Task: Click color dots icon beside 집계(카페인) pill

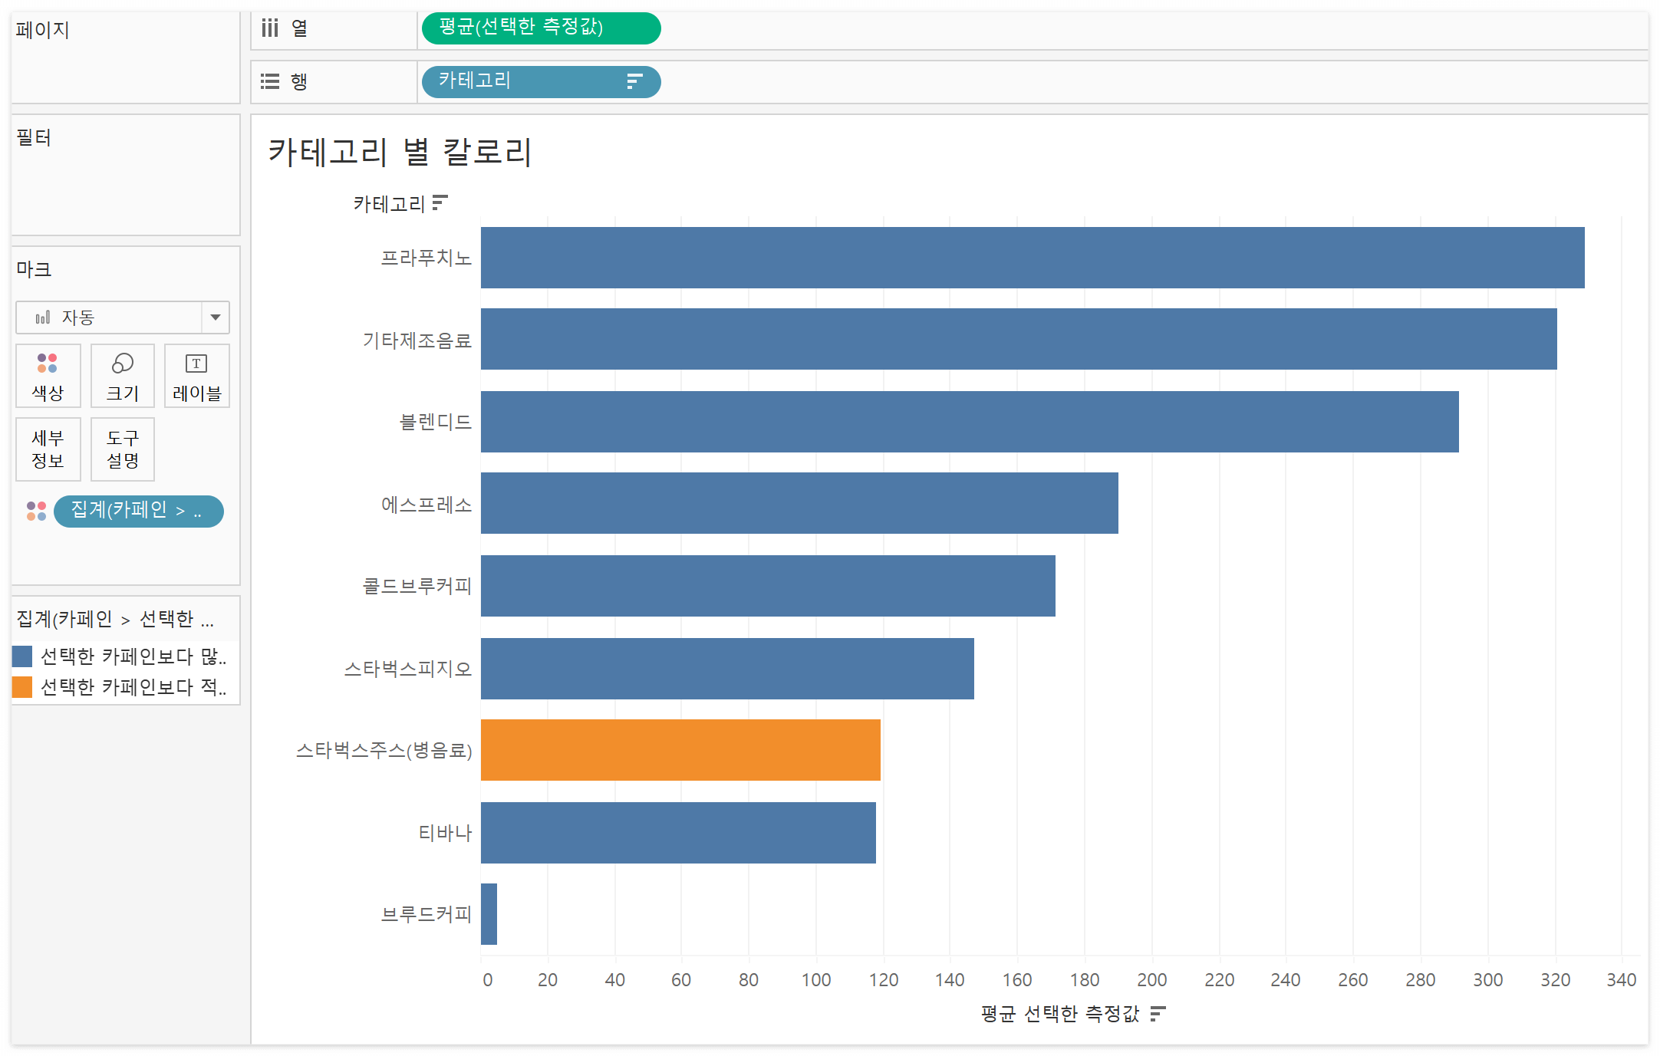Action: pos(36,511)
